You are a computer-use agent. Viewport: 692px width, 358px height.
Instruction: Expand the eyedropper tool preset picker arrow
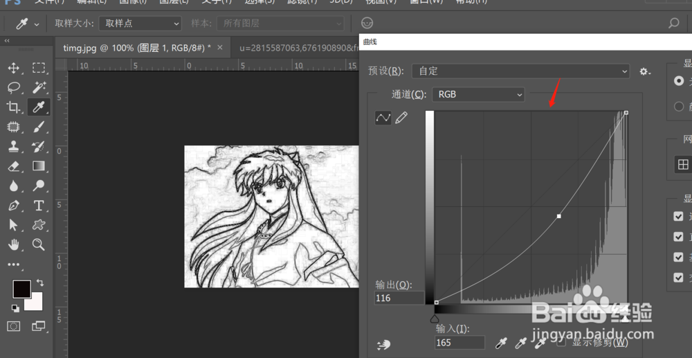click(x=37, y=24)
